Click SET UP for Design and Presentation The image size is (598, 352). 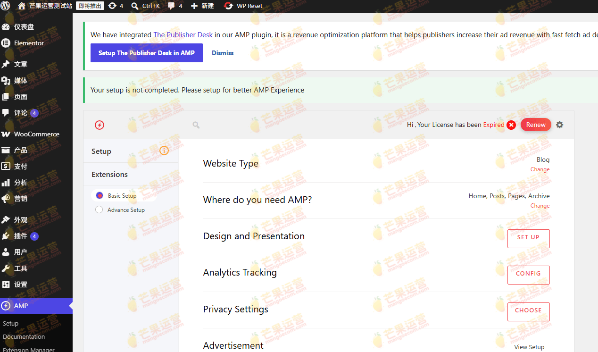528,238
